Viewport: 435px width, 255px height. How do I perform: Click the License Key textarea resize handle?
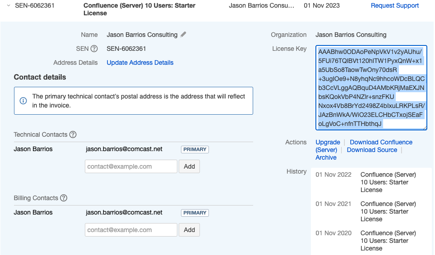(425, 128)
